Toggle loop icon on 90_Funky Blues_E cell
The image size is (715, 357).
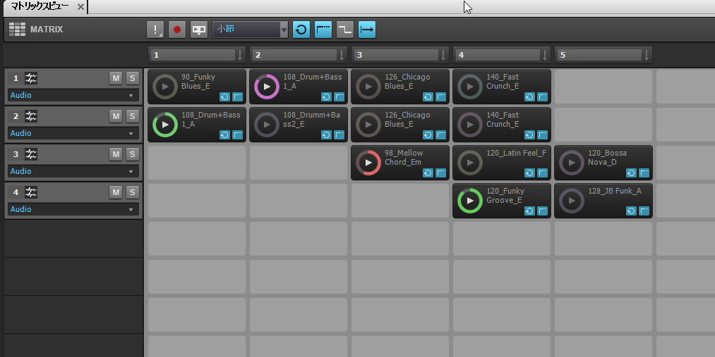tap(224, 96)
